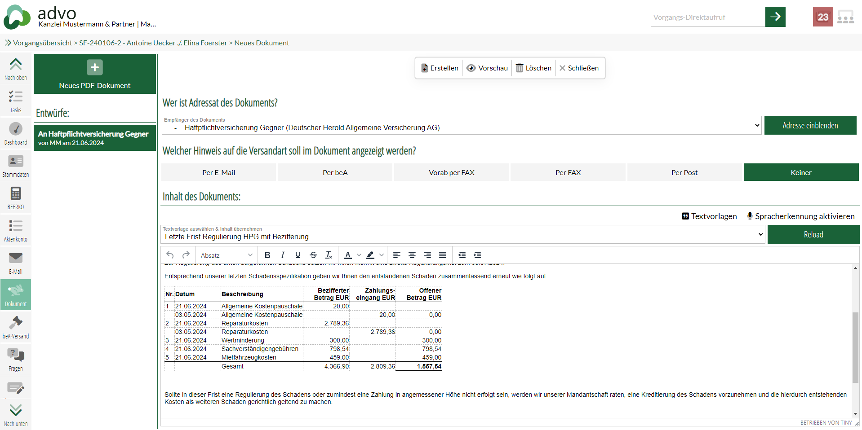The image size is (862, 430).
Task: Open Stammdaten in the sidebar
Action: (16, 166)
